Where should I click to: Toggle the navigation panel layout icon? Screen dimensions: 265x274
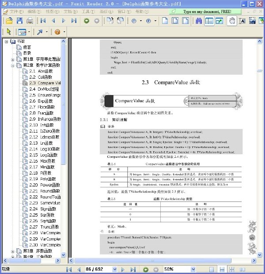(209, 21)
